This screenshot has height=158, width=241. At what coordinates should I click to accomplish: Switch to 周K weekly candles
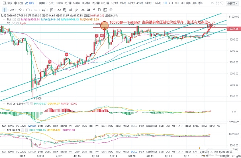point(188,3)
